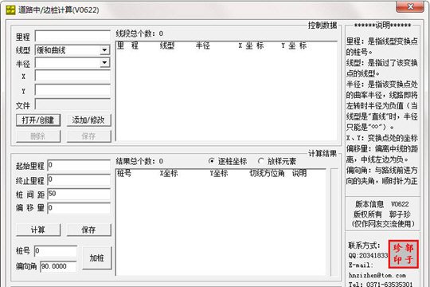This screenshot has width=430, height=287.
Task: Select the 放样元素 radio button
Action: tap(277, 161)
